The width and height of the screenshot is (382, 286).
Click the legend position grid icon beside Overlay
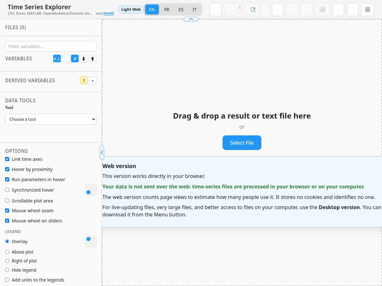91,242
